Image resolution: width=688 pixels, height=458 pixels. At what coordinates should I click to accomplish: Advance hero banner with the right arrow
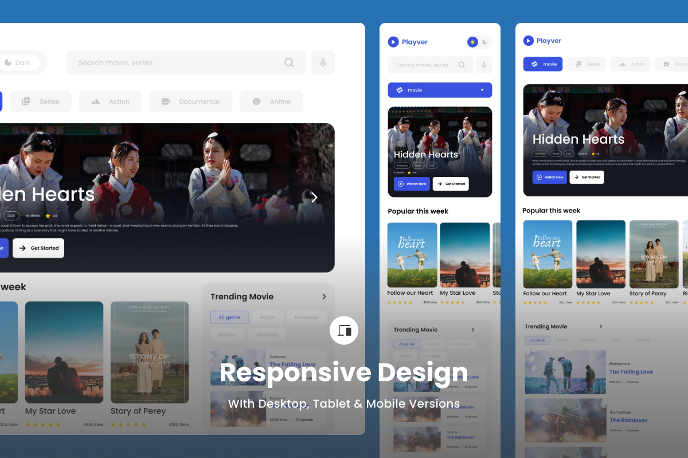click(x=314, y=198)
